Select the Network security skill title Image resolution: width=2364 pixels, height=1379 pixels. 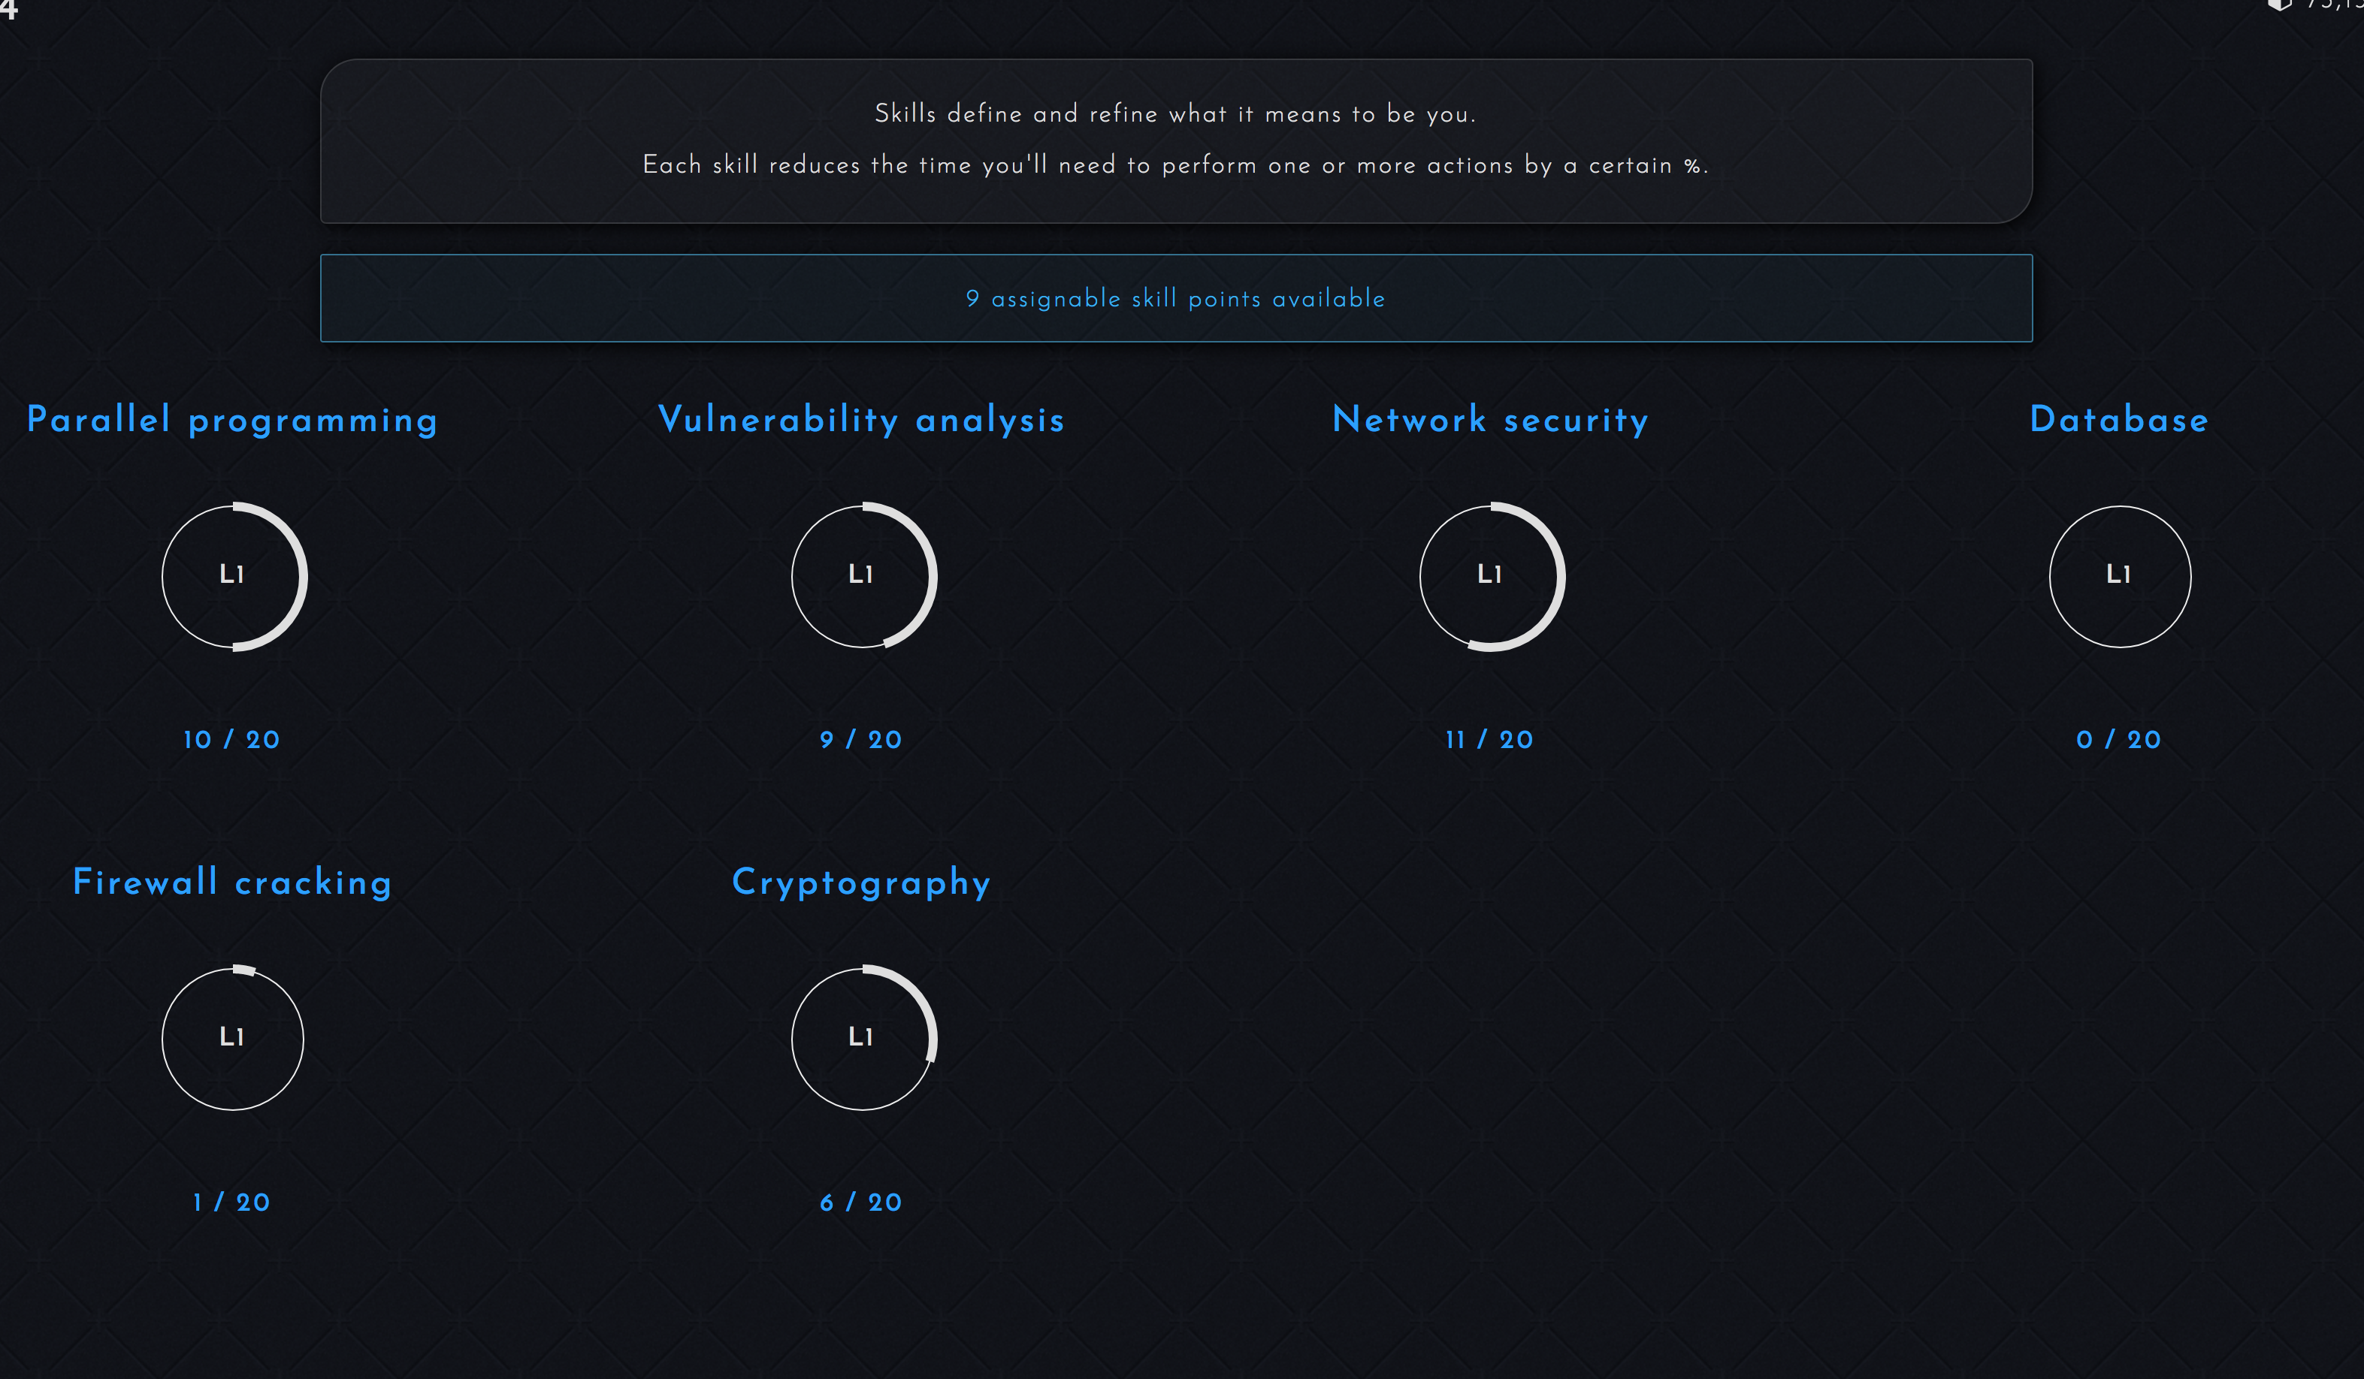(1489, 419)
